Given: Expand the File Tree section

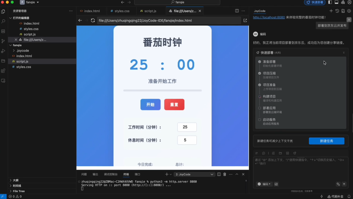Looking at the screenshot, I should pos(11,191).
